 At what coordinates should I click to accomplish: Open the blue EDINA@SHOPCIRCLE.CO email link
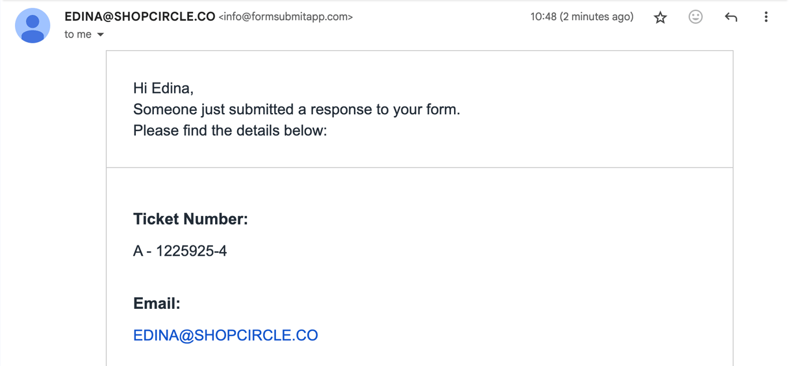click(x=226, y=335)
